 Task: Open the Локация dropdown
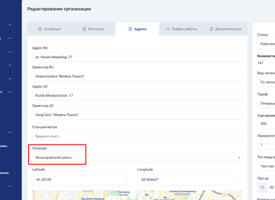click(x=137, y=158)
